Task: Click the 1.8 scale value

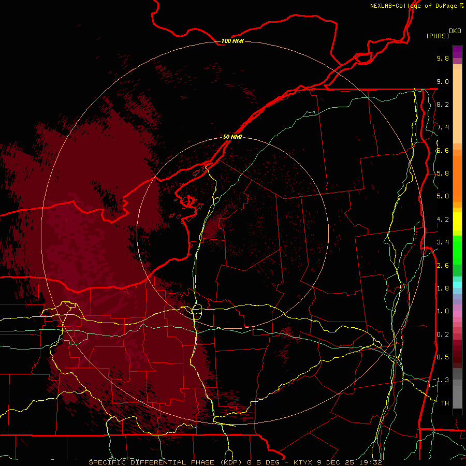Action: 443,288
